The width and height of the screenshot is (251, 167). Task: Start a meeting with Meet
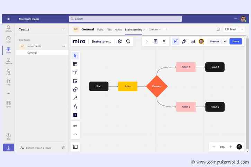[x=231, y=29]
